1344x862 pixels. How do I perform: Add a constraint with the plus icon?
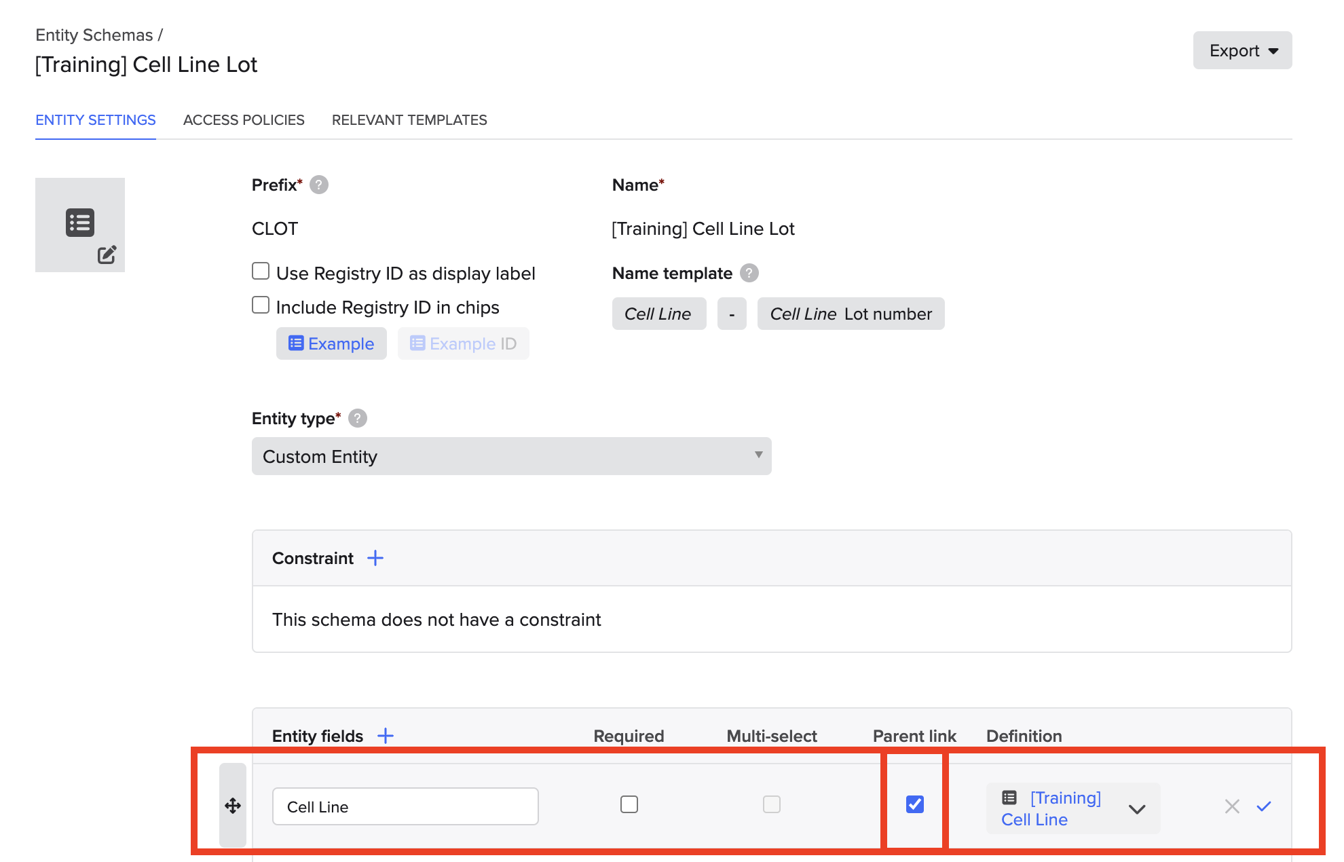(x=375, y=558)
